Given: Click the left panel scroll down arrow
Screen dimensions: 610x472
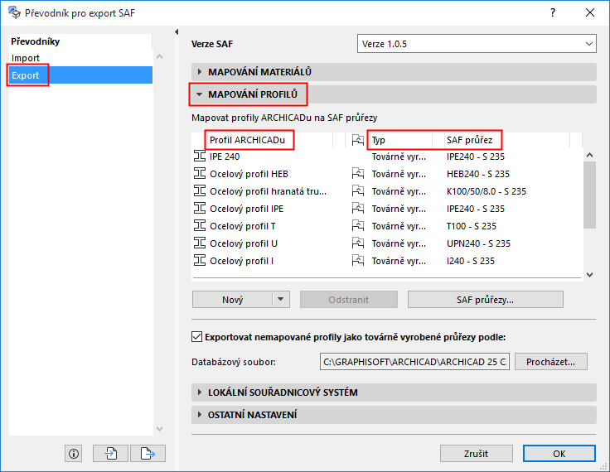Looking at the screenshot, I should [x=159, y=429].
